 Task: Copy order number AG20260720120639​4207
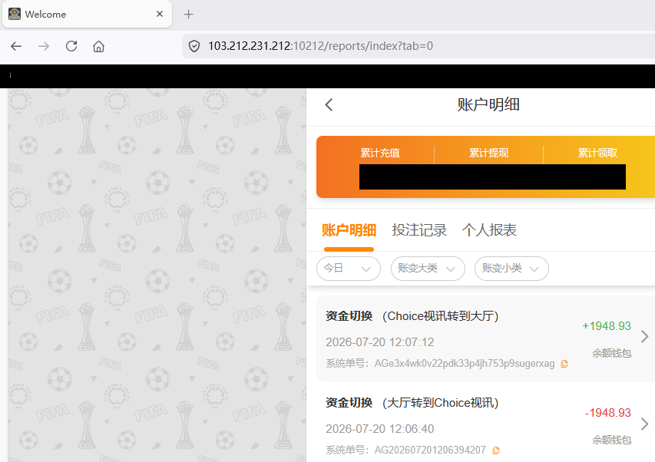click(496, 450)
